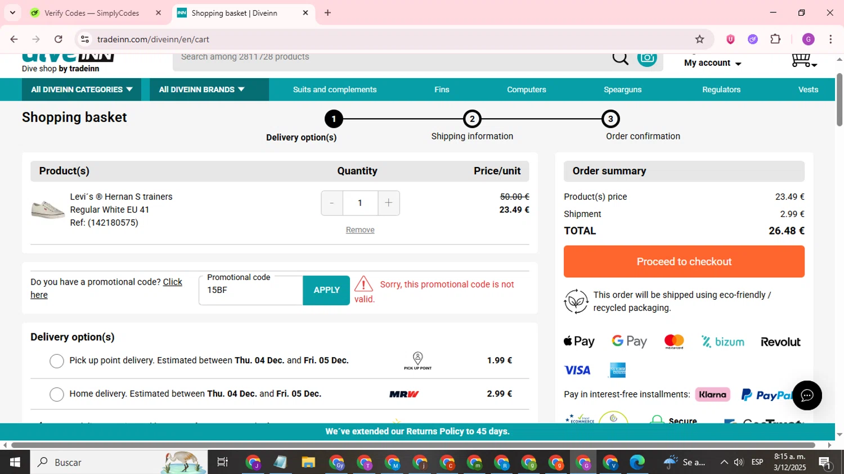Image resolution: width=844 pixels, height=474 pixels.
Task: Open the live chat bubble icon
Action: pyautogui.click(x=807, y=395)
